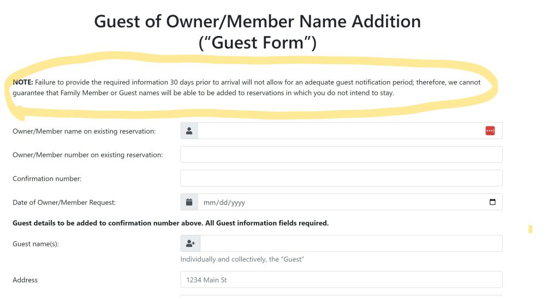Focus the Owner/Member number input field
This screenshot has width=559, height=297.
click(341, 155)
